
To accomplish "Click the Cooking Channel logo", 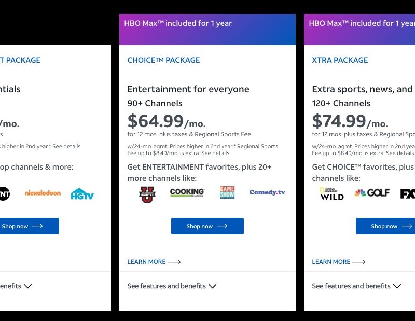I will 187,193.
